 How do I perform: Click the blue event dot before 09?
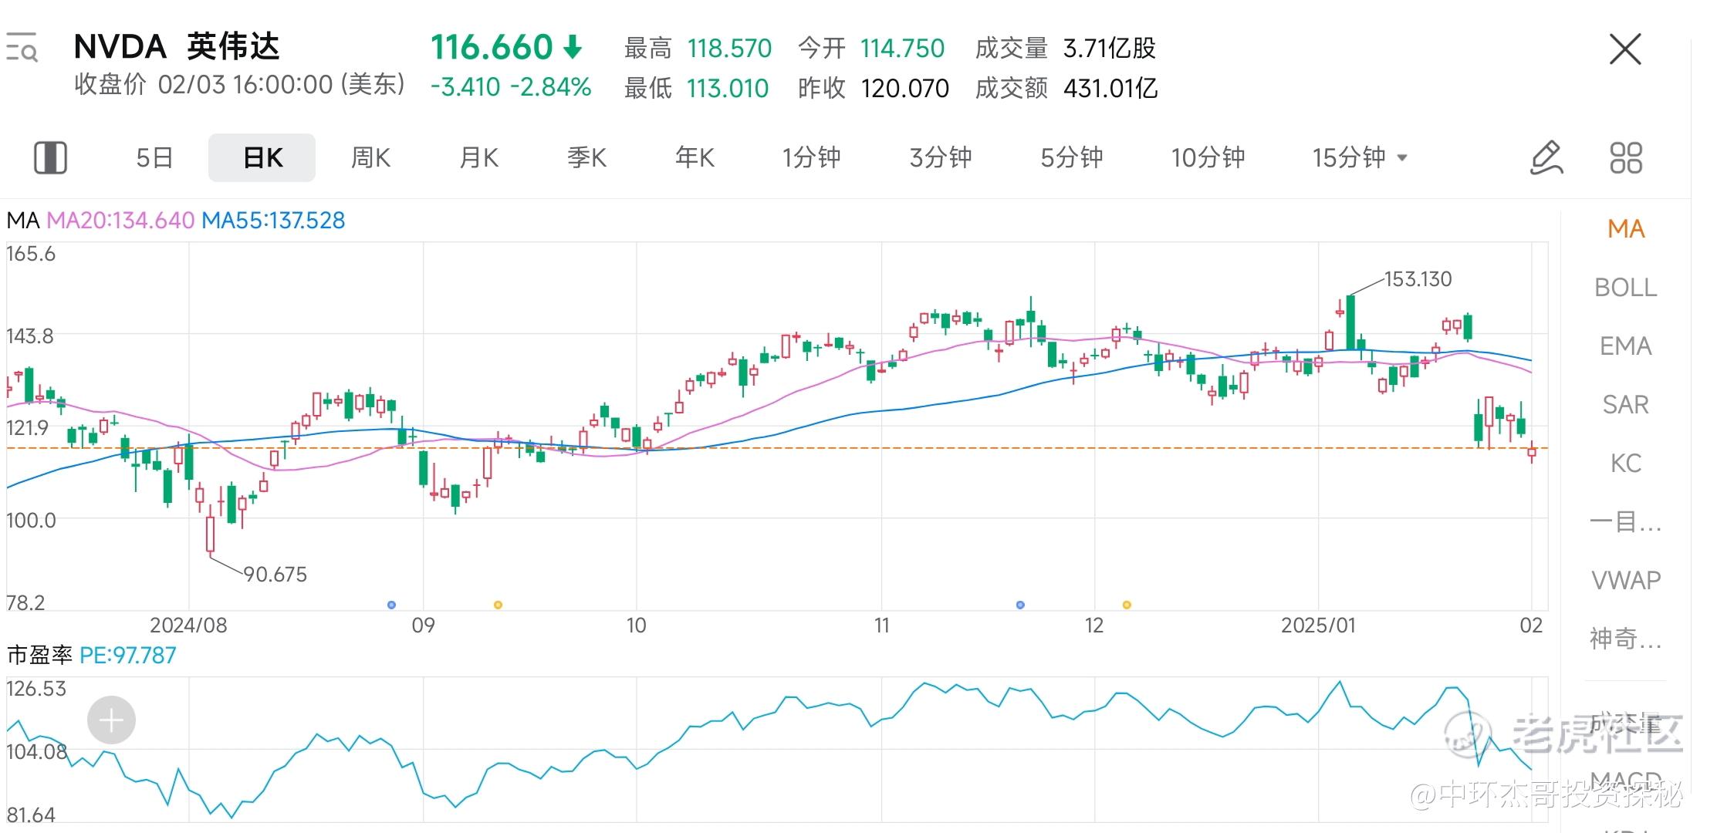tap(391, 605)
